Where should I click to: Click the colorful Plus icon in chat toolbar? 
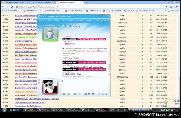(x=93, y=94)
